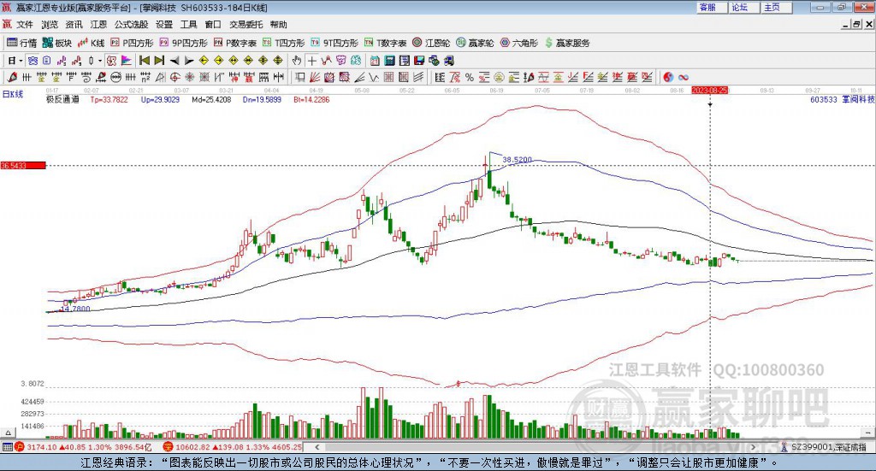The width and height of the screenshot is (876, 471).
Task: Click the horizontal scrollbar left arrow
Action: point(317,447)
